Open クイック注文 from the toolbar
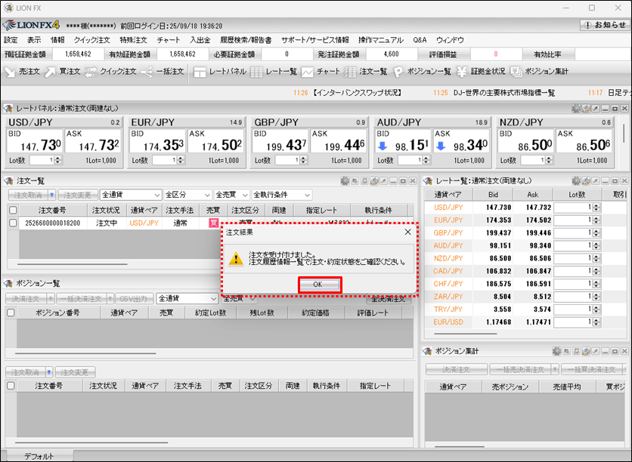The width and height of the screenshot is (632, 462). [x=109, y=72]
